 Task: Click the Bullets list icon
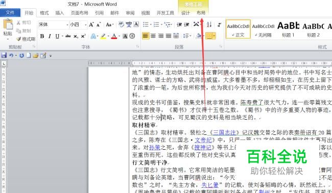[x=146, y=24]
